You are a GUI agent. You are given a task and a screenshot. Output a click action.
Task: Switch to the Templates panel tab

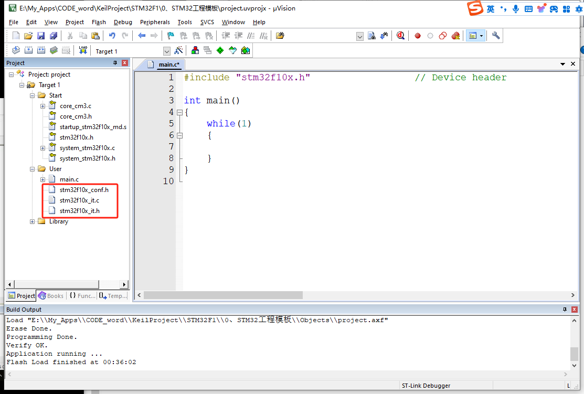(x=113, y=296)
